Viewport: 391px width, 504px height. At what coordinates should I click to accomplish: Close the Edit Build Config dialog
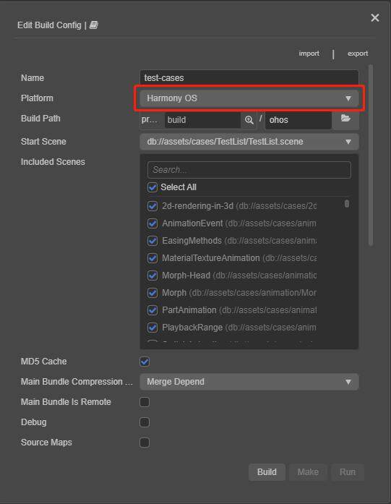pos(374,17)
